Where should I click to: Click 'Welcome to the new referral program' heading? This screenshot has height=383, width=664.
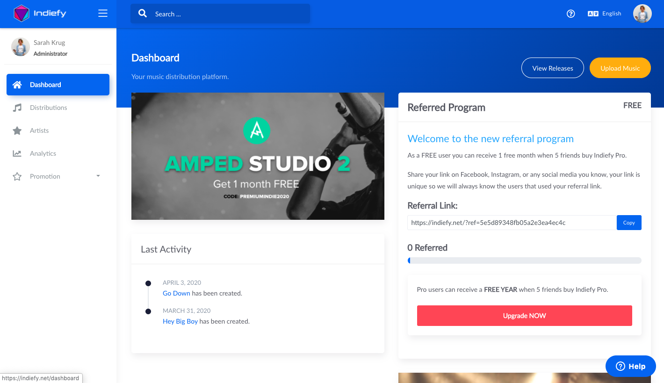point(491,139)
